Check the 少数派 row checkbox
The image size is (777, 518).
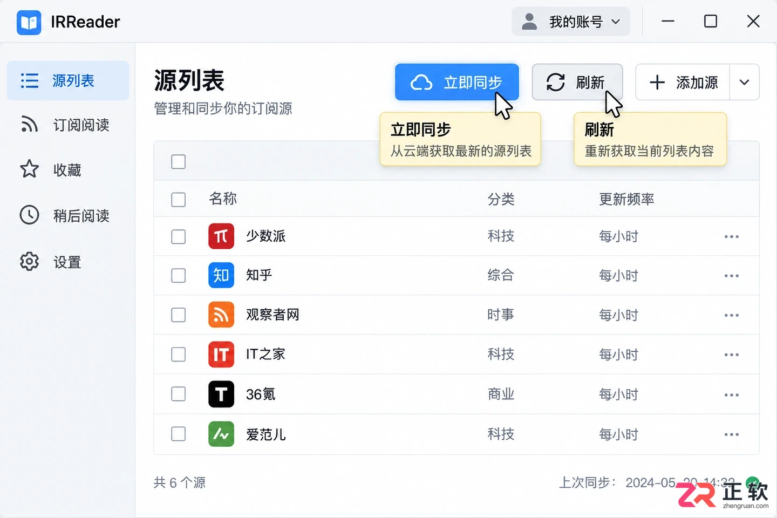[178, 237]
